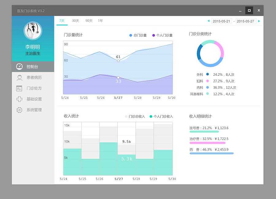Click the 61 data point marker
The image size is (276, 199).
(118, 61)
